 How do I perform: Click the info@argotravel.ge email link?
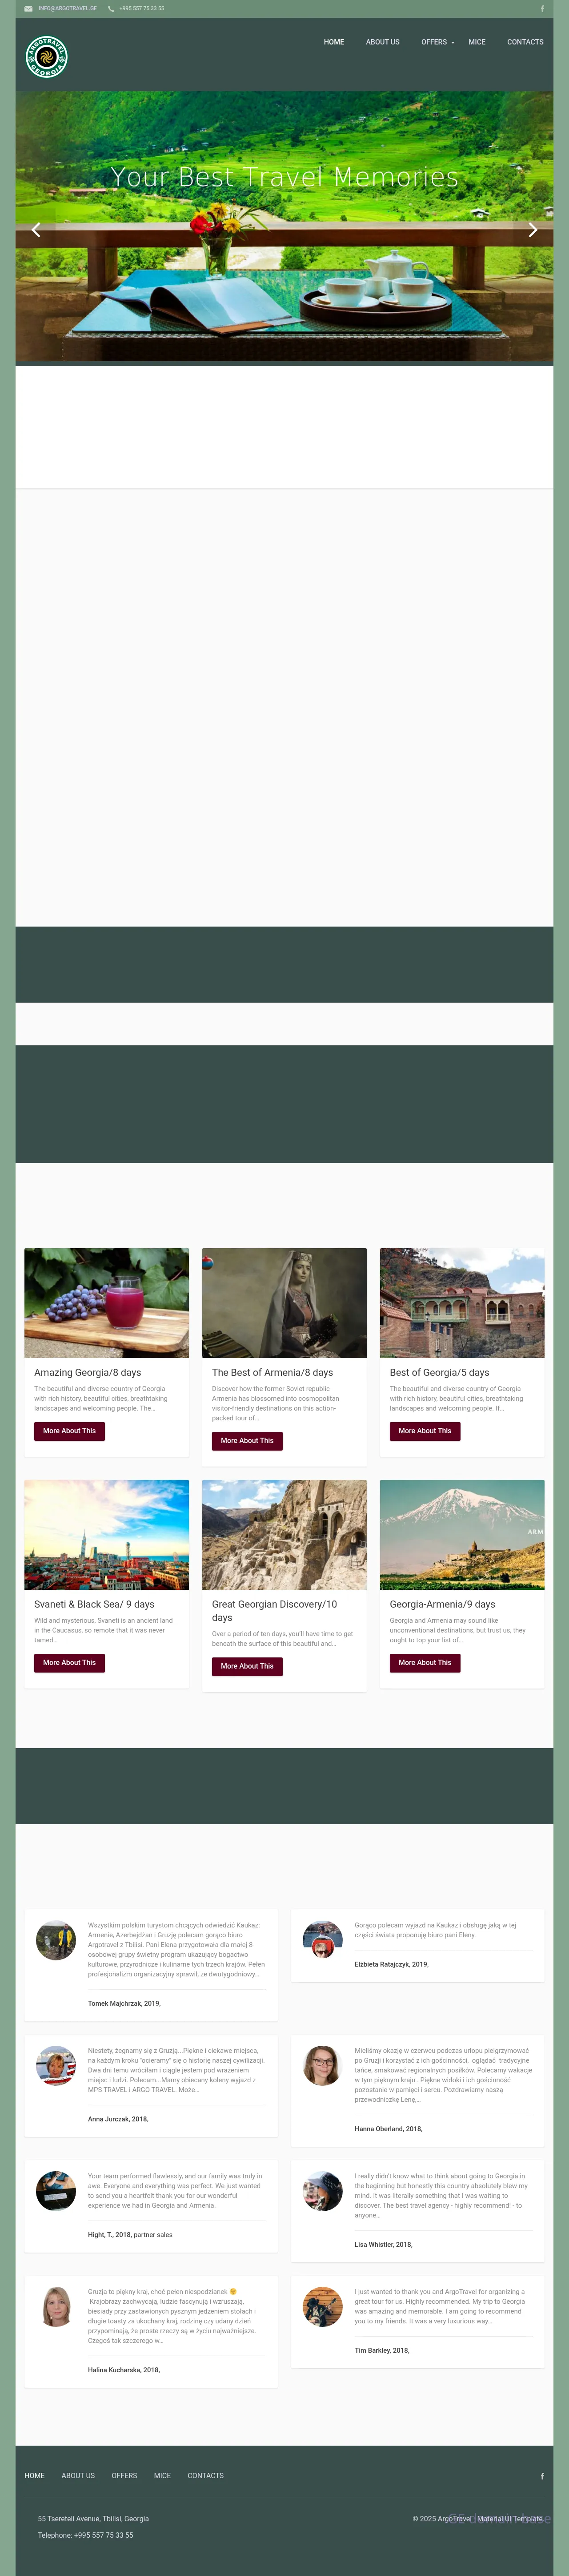tap(68, 9)
